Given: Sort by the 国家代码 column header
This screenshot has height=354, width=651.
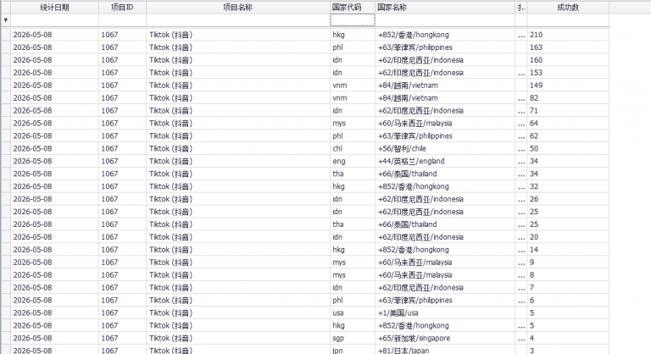Looking at the screenshot, I should tap(353, 7).
